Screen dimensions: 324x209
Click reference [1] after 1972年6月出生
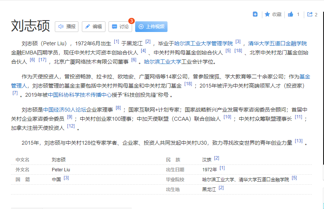click(117, 41)
